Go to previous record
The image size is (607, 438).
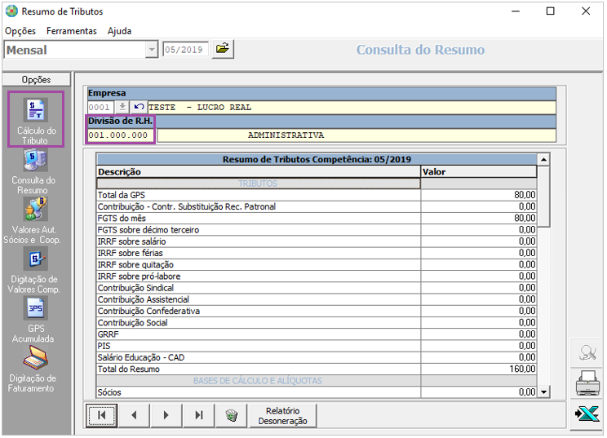(134, 415)
